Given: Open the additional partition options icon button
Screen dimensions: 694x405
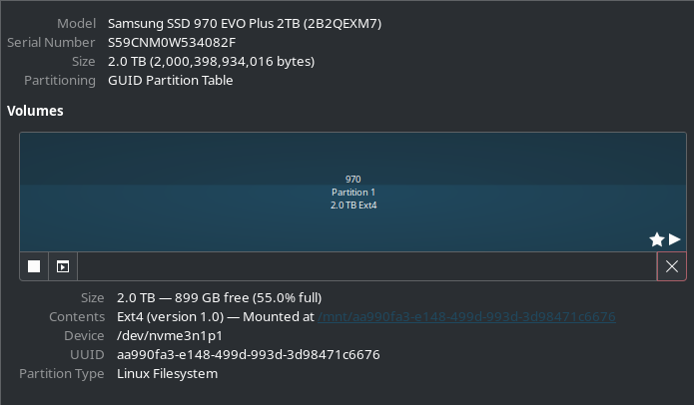Looking at the screenshot, I should pyautogui.click(x=63, y=266).
